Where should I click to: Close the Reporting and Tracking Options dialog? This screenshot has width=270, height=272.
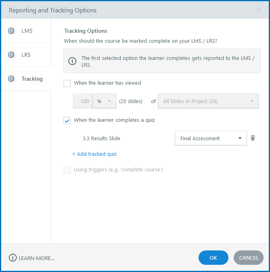(x=259, y=10)
